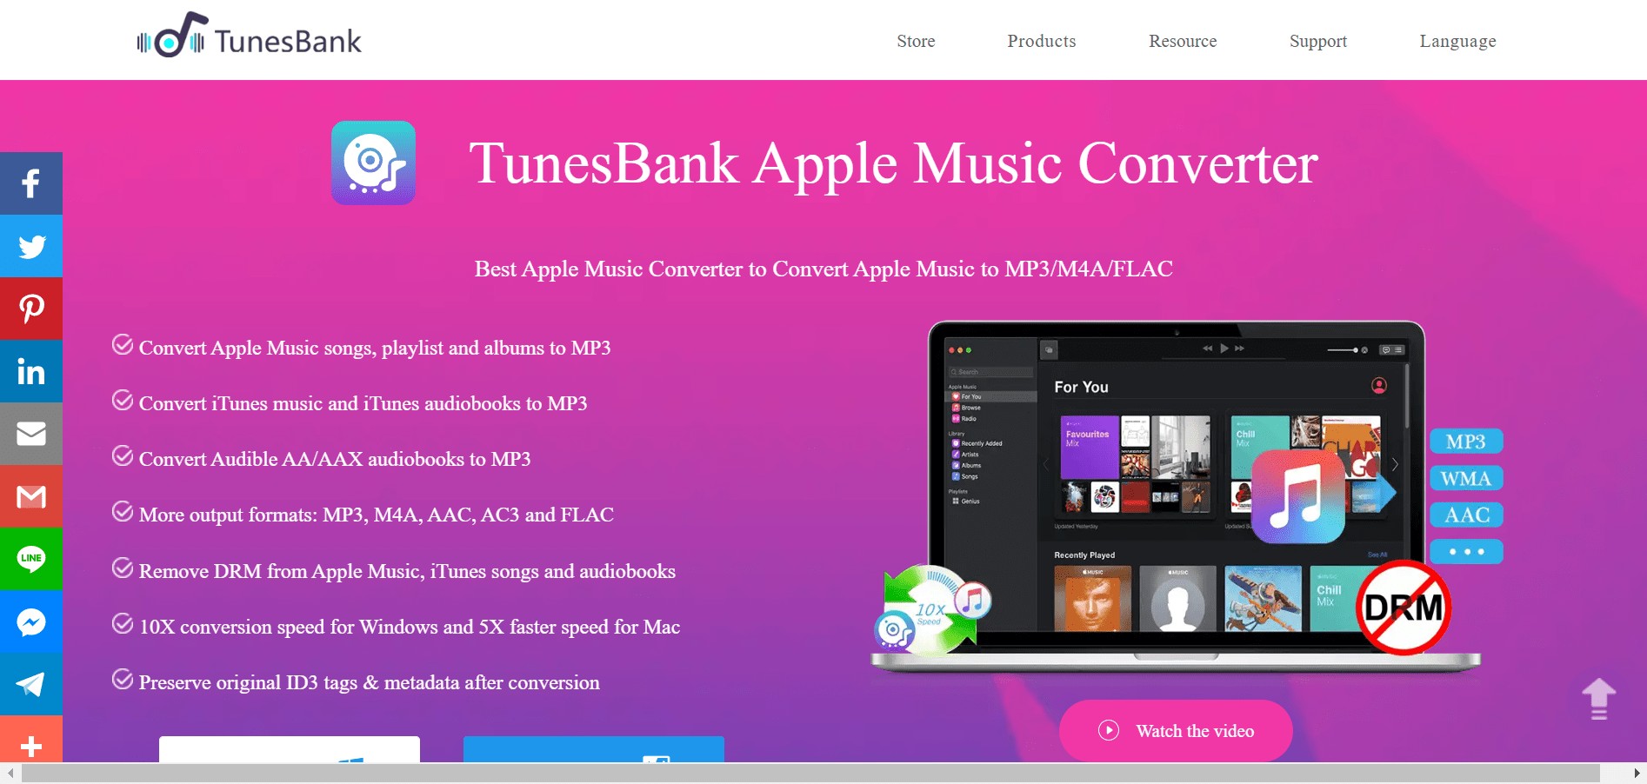
Task: Open the Products menu
Action: tap(1041, 41)
